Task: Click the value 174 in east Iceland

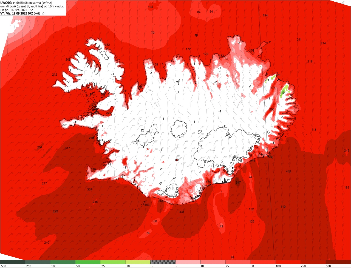Action: pyautogui.click(x=273, y=88)
